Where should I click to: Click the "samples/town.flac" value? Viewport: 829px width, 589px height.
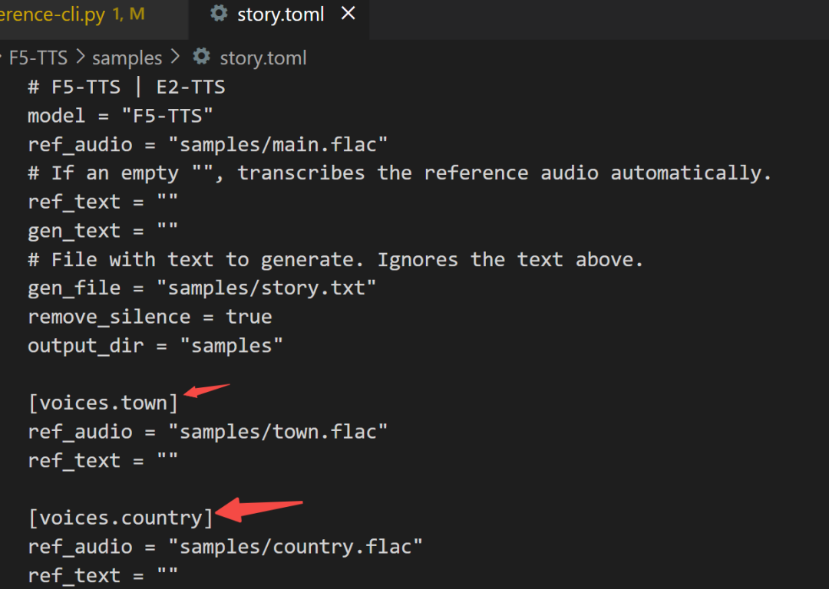pyautogui.click(x=278, y=432)
